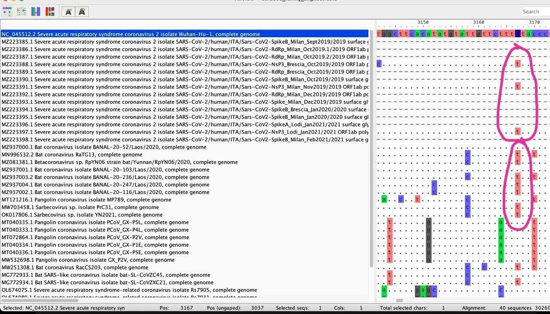This screenshot has height=314, width=550.
Task: Click the 'Cols: 1' status entry
Action: point(348,308)
